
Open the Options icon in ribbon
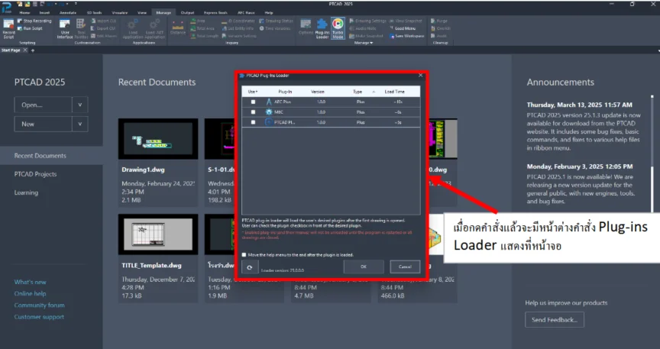[306, 27]
